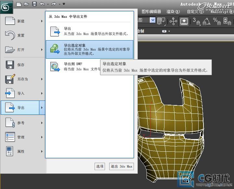Toggle the Spinner Snap button
234x189 pixels.
[227, 21]
